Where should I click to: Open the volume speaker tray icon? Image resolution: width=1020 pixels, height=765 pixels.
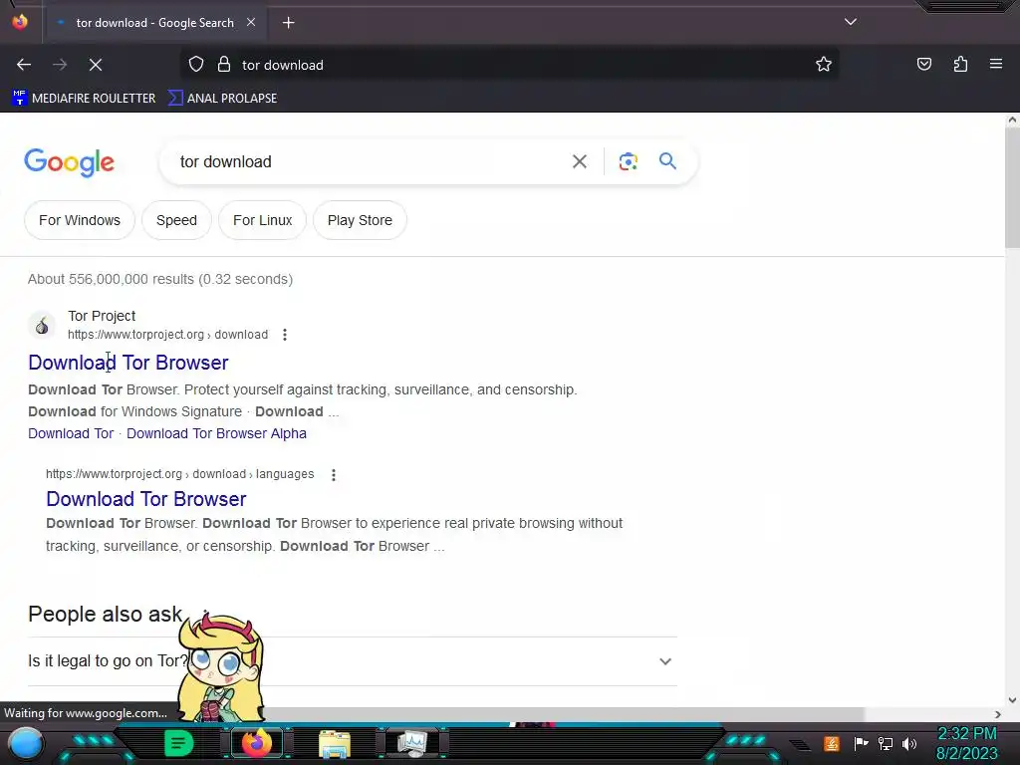[909, 743]
